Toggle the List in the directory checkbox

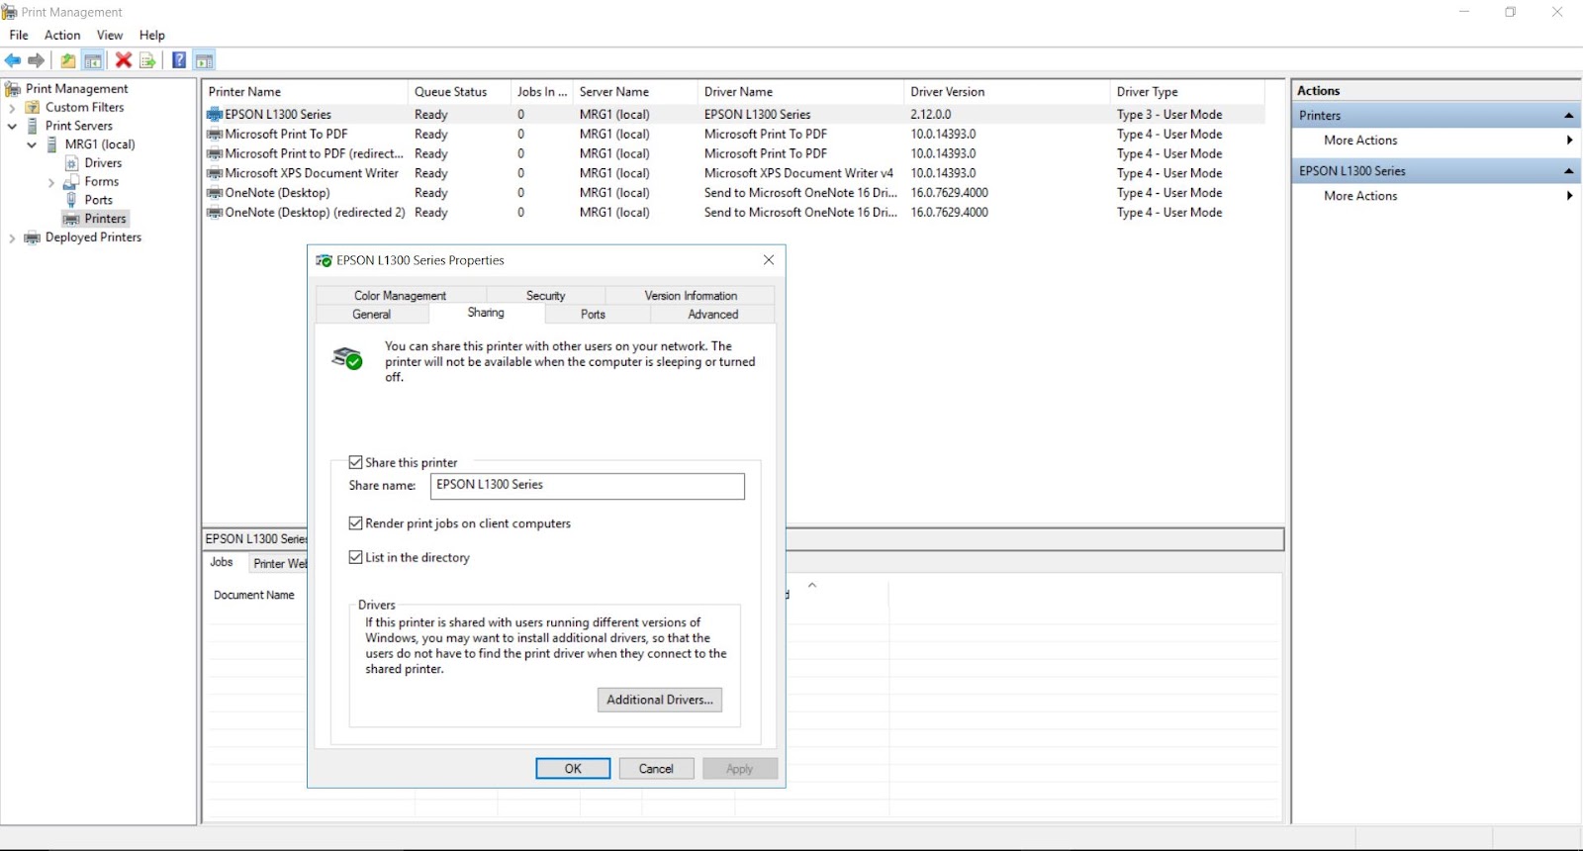(x=355, y=557)
